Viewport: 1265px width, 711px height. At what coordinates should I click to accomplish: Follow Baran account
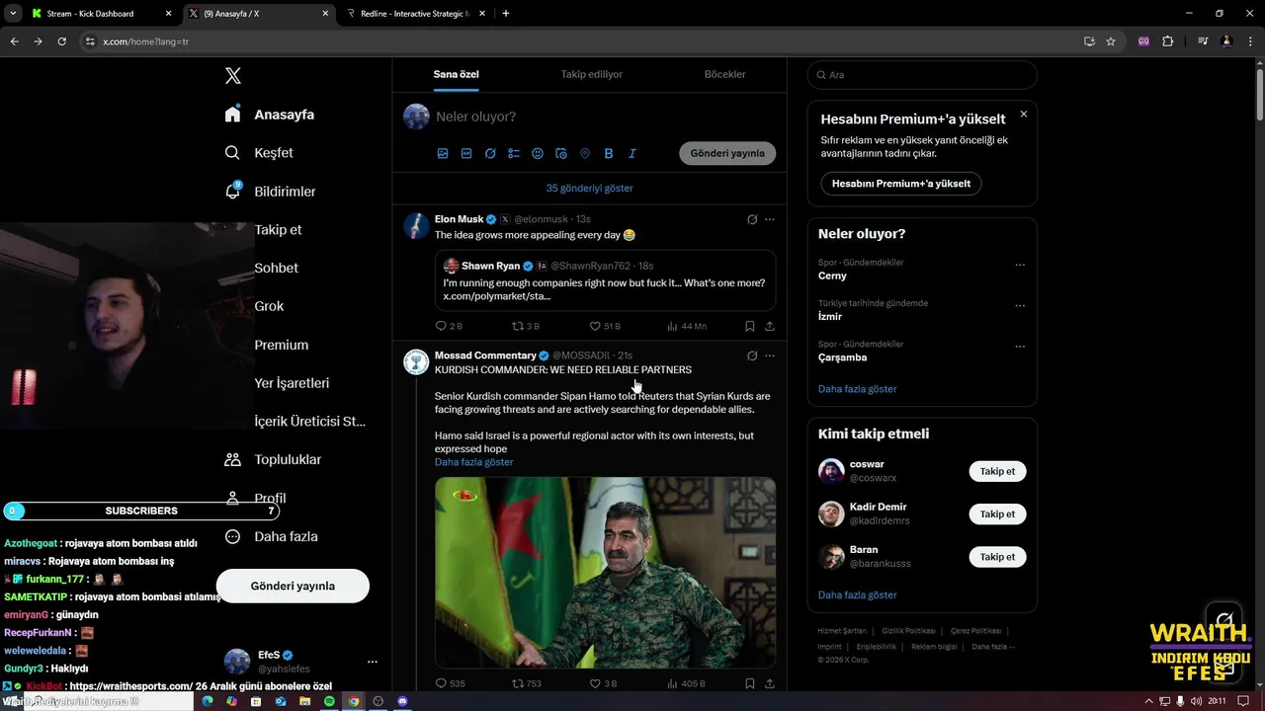[x=997, y=557]
